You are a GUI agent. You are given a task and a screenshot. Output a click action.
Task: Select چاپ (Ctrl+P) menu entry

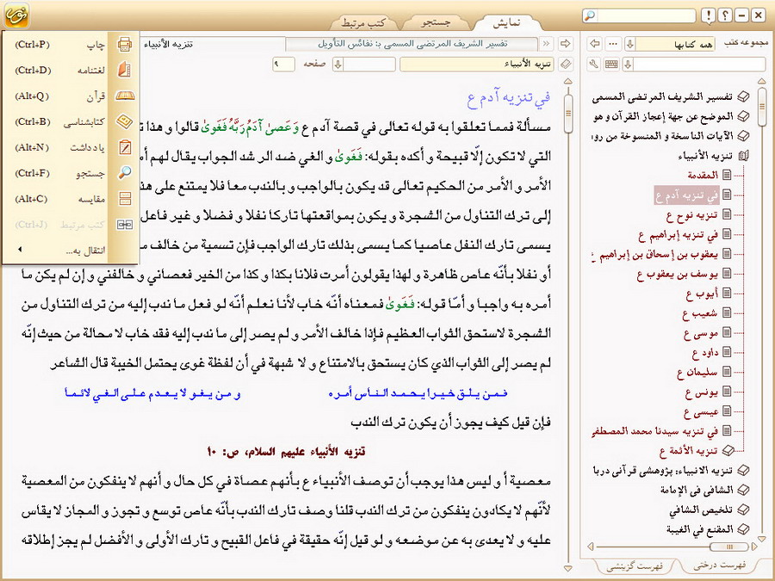pyautogui.click(x=71, y=45)
